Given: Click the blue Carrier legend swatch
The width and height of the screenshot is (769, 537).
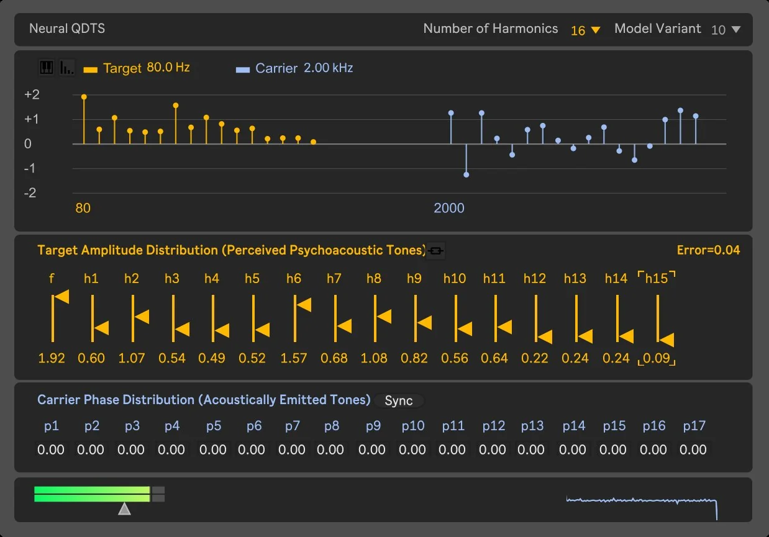Looking at the screenshot, I should coord(243,70).
